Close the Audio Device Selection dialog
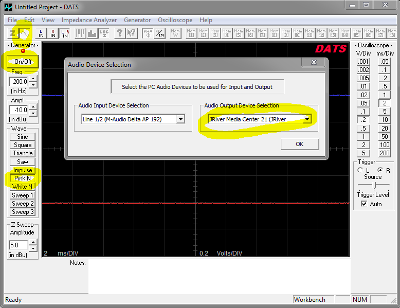The height and width of the screenshot is (308, 400). click(314, 62)
